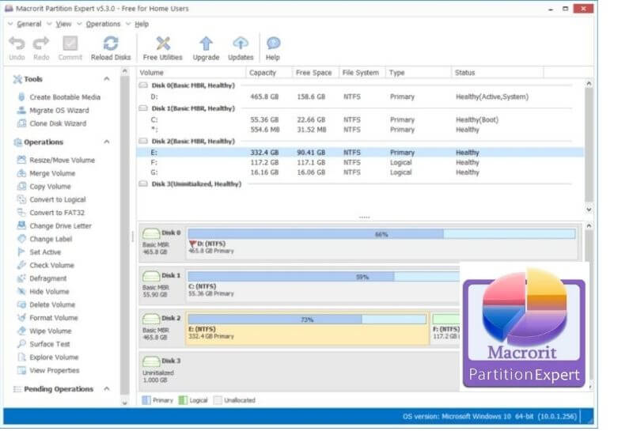Click Format Volume in sidebar
Viewport: 633px width, 435px height.
[54, 318]
